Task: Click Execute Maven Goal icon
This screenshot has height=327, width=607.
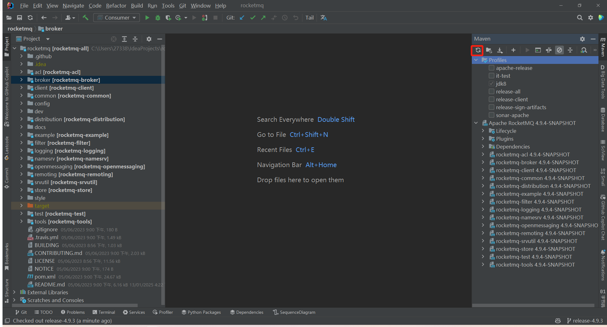Action: tap(538, 50)
